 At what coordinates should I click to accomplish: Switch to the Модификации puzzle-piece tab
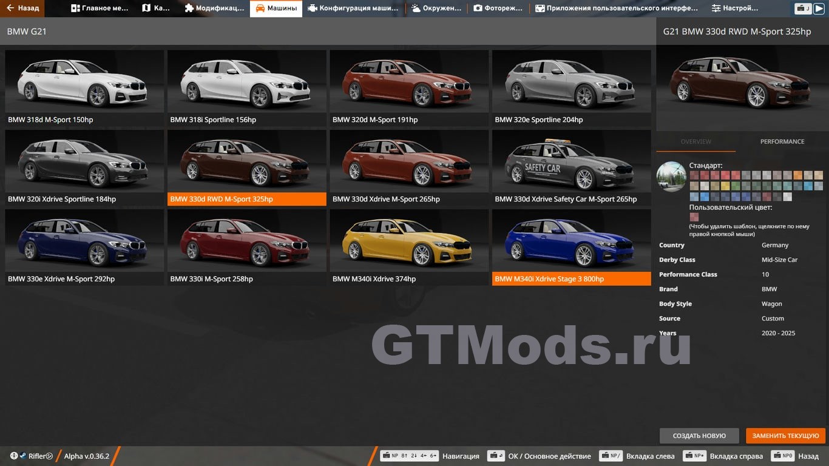pyautogui.click(x=214, y=8)
